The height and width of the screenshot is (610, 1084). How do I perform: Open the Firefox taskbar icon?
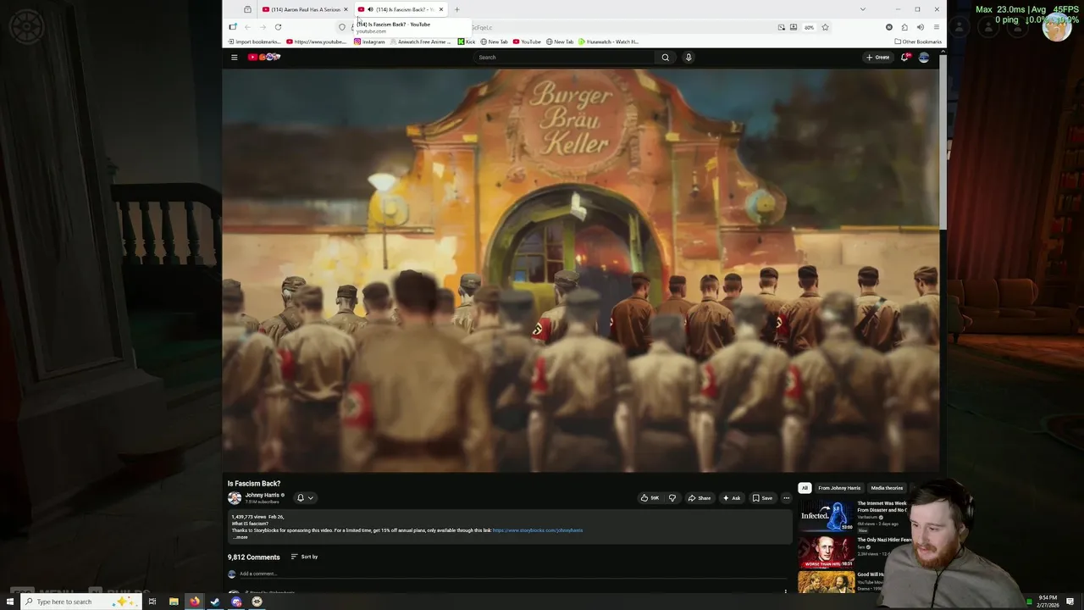click(194, 602)
